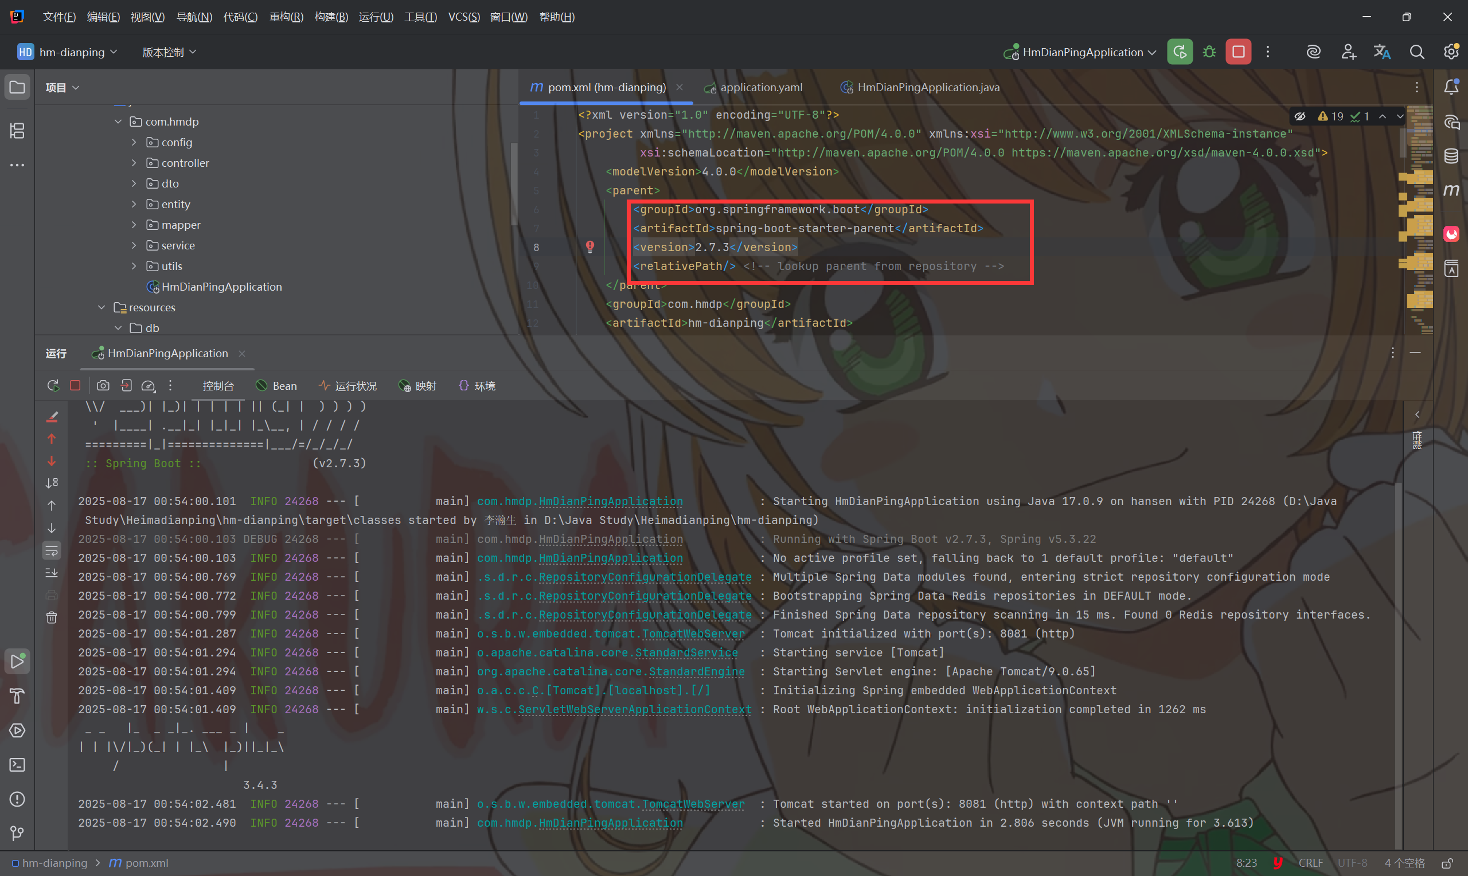The height and width of the screenshot is (876, 1468).
Task: Open Search Everywhere magnifier
Action: coord(1416,52)
